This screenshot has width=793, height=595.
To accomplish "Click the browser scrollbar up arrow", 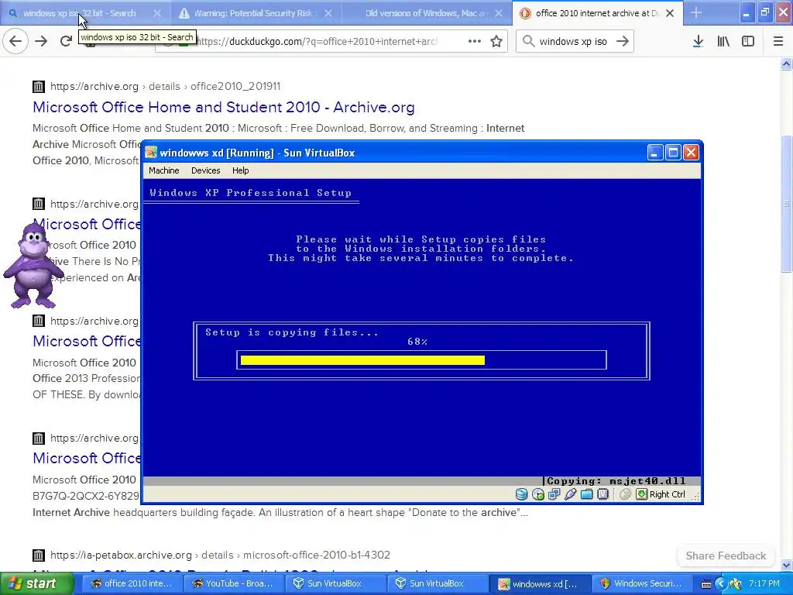I will tap(787, 64).
